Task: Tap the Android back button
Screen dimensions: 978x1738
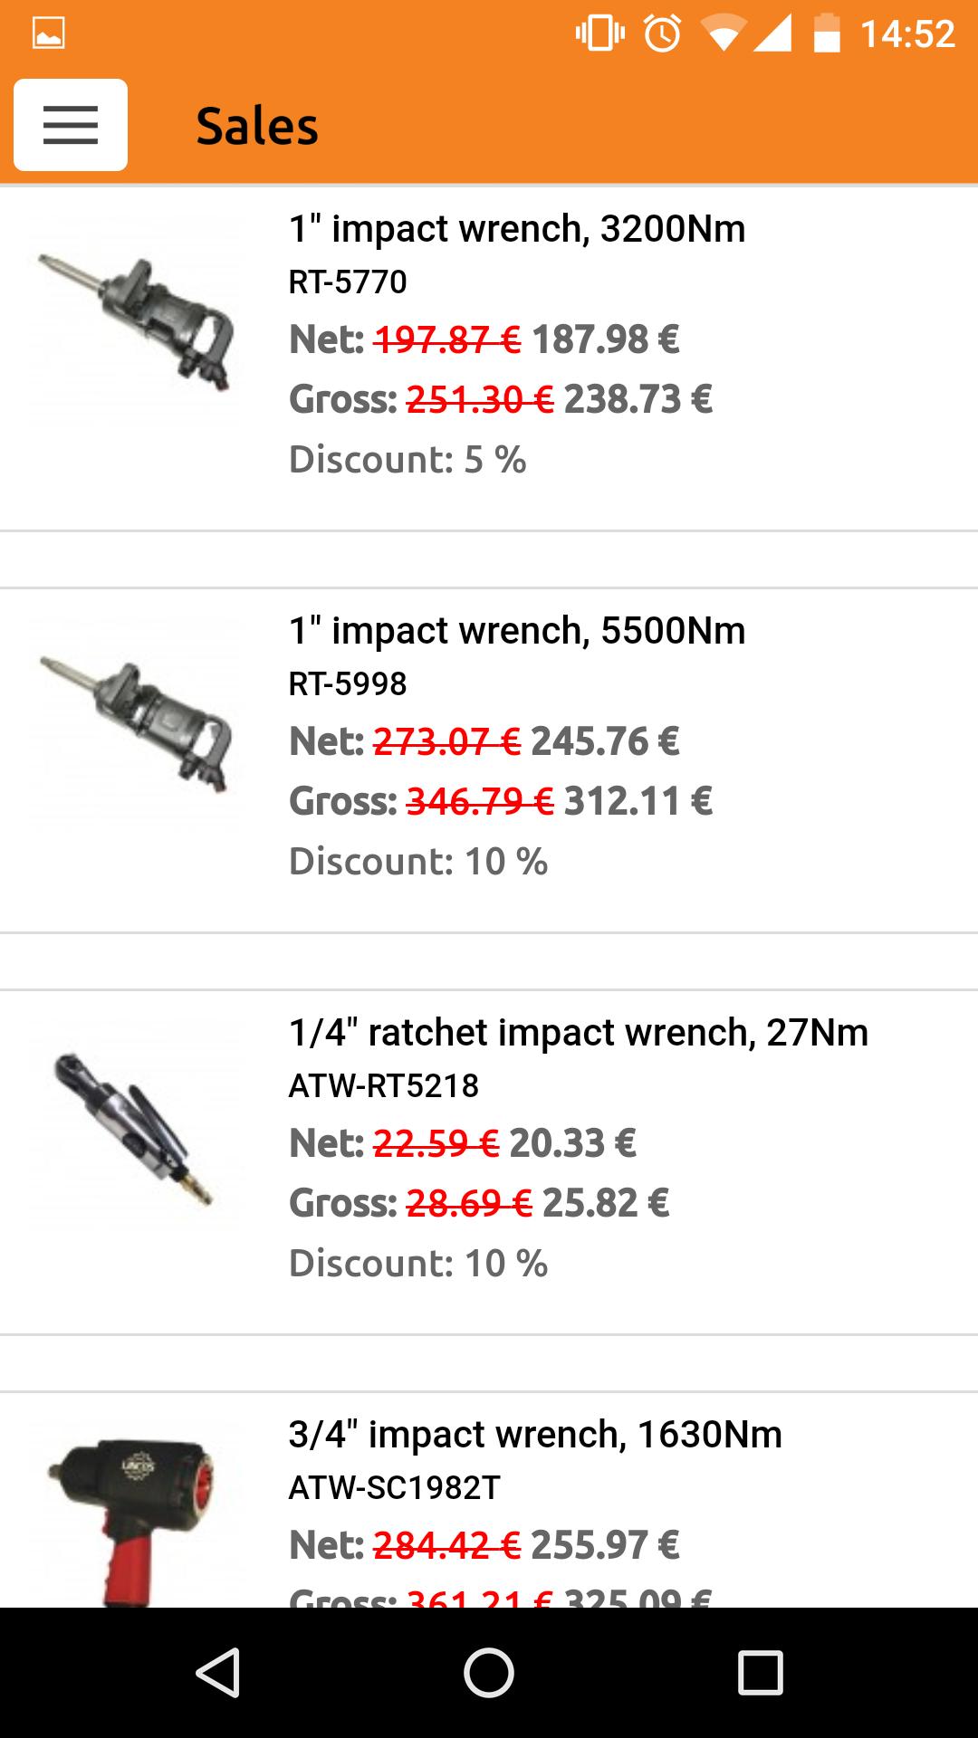Action: (218, 1672)
